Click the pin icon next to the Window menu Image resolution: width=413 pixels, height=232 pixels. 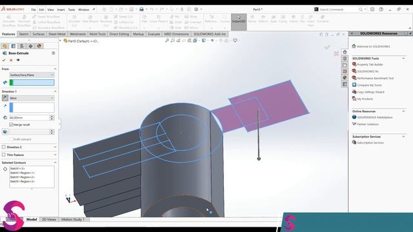pos(94,10)
